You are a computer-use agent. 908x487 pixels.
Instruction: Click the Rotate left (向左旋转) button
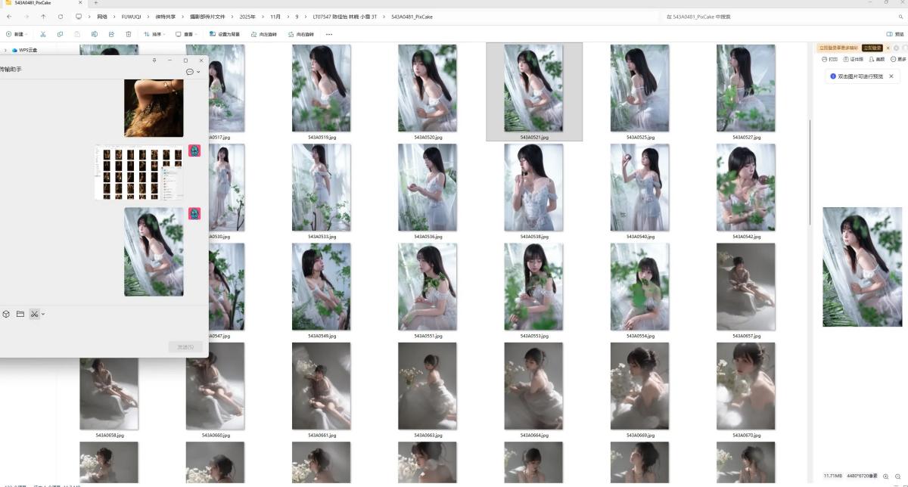coord(263,34)
